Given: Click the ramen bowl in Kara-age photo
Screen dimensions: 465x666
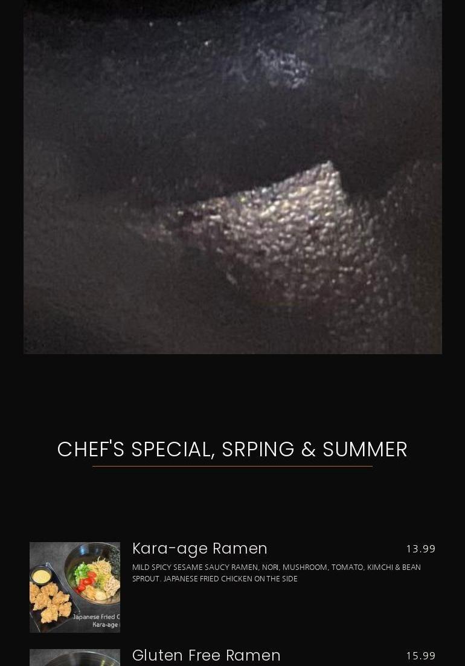Looking at the screenshot, I should 94,574.
